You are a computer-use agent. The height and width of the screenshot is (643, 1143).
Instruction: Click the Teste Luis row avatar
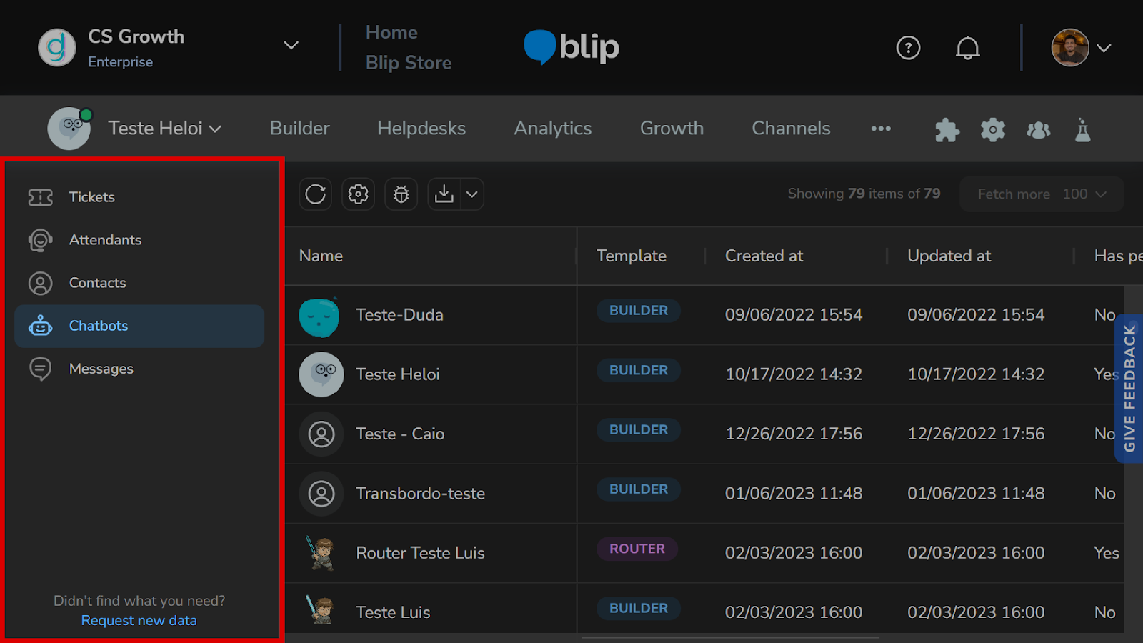click(321, 611)
